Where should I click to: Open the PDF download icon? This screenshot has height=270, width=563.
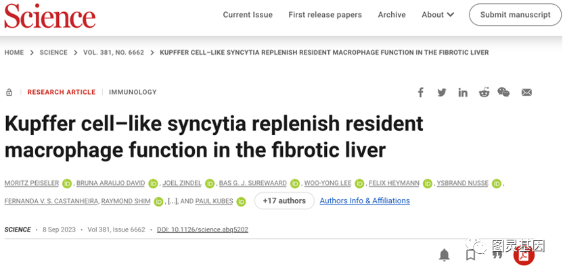pos(524,255)
